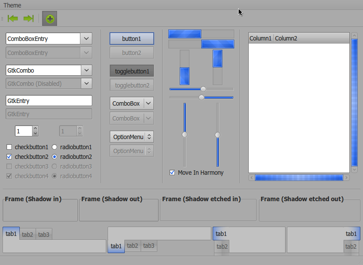Screen dimensions: 363x265
Task: Click the vertical scrollbar up arrow
Action: tap(354, 36)
